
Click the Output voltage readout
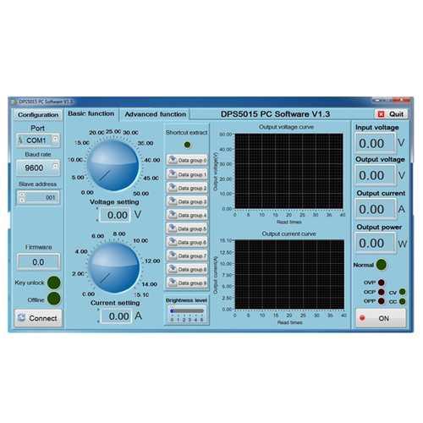coord(375,175)
